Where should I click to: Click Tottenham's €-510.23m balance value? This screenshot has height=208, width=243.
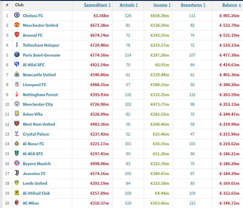pos(229,45)
